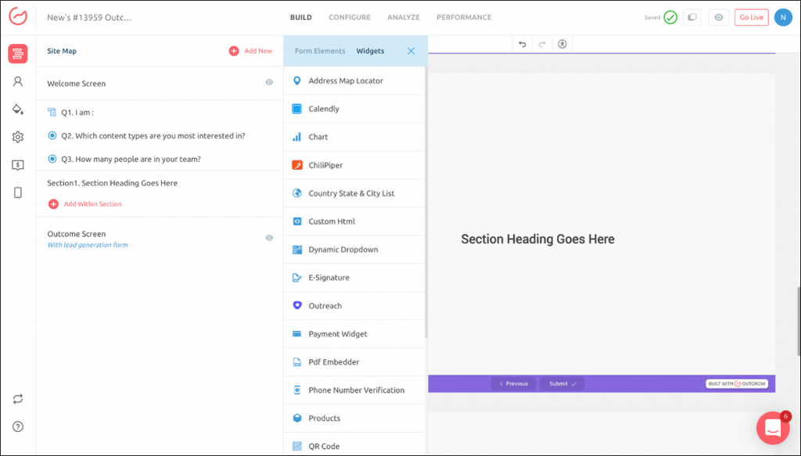Click Add Within Section link

(92, 204)
